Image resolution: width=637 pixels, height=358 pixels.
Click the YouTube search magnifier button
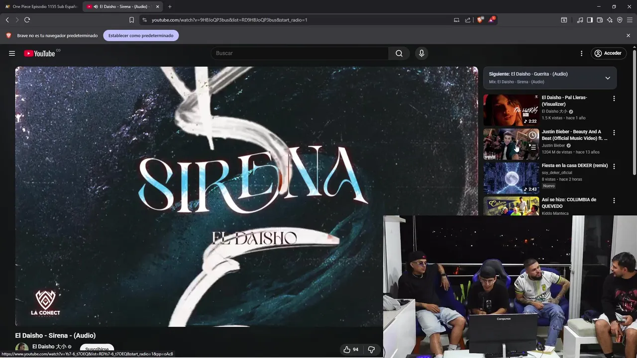399,53
